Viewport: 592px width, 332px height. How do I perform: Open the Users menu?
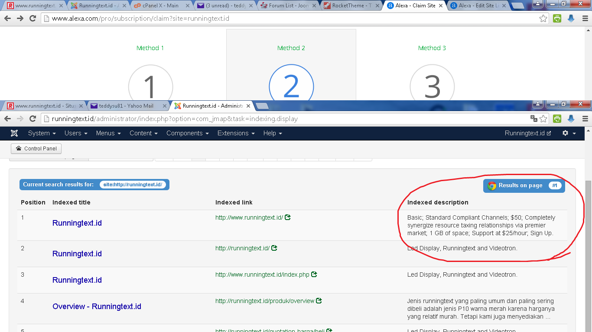[x=76, y=133]
